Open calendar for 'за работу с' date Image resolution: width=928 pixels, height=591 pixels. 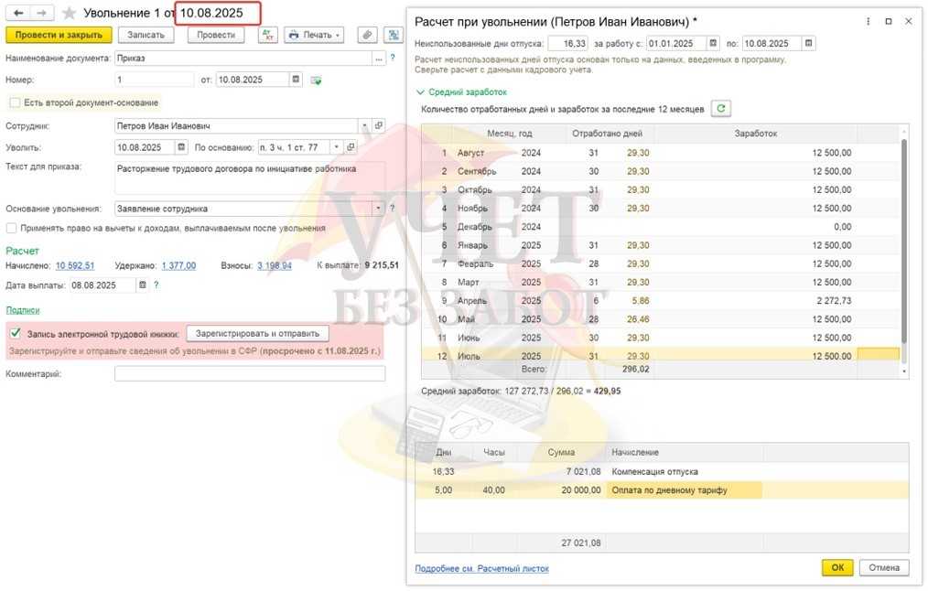pos(713,43)
